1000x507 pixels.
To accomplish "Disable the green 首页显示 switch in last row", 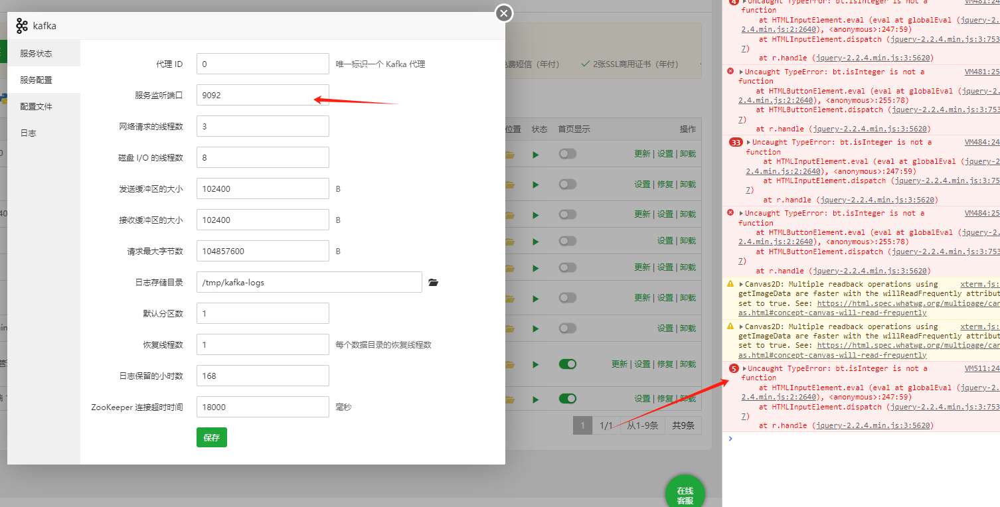I will 567,398.
